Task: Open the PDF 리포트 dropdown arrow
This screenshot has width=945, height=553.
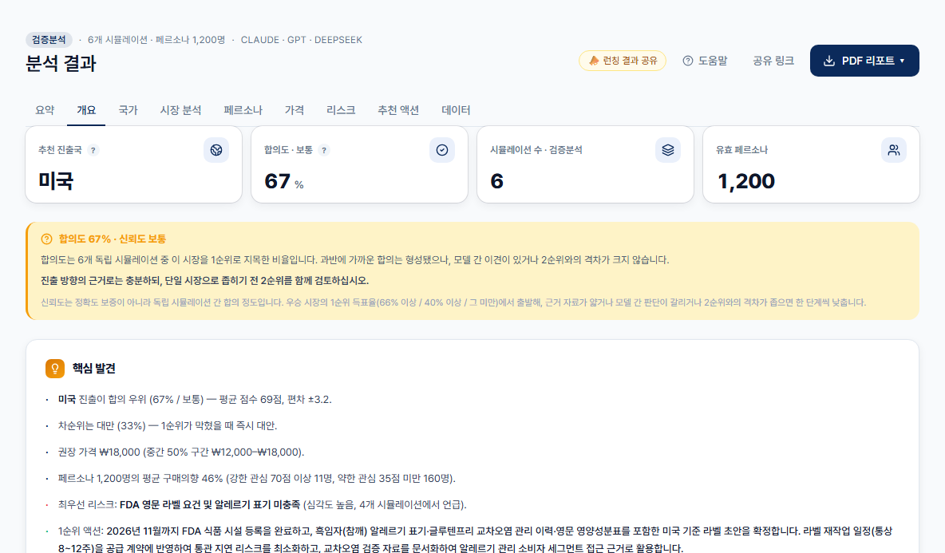Action: [x=902, y=61]
